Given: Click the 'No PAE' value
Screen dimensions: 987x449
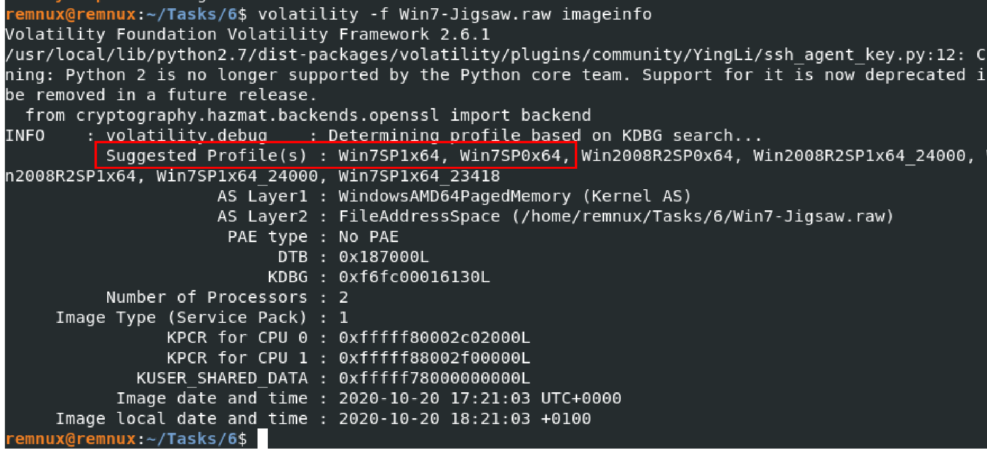Looking at the screenshot, I should 369,237.
